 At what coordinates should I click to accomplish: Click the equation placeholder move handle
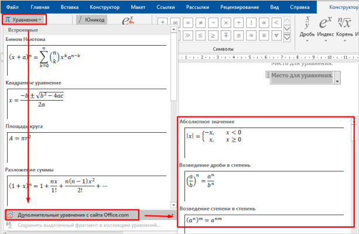point(268,75)
